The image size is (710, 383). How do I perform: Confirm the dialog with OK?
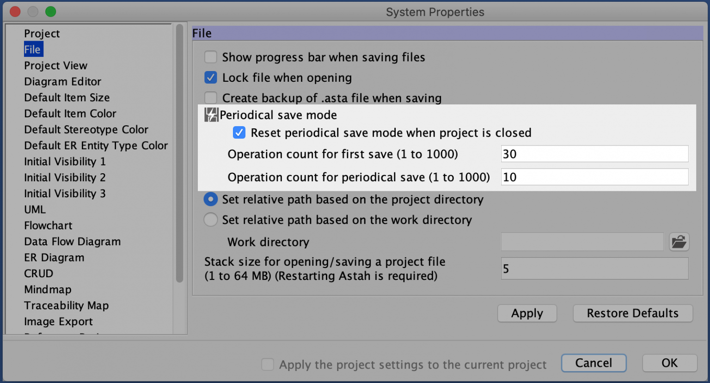pos(669,363)
